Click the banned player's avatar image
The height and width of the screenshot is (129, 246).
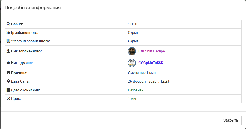pos(132,51)
